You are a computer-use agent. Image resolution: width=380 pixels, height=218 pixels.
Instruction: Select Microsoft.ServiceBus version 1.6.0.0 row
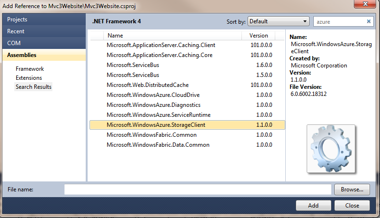[187, 65]
